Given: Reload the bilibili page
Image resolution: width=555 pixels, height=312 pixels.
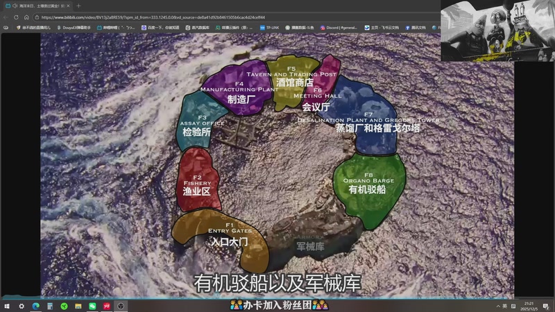Looking at the screenshot, I should click(16, 17).
